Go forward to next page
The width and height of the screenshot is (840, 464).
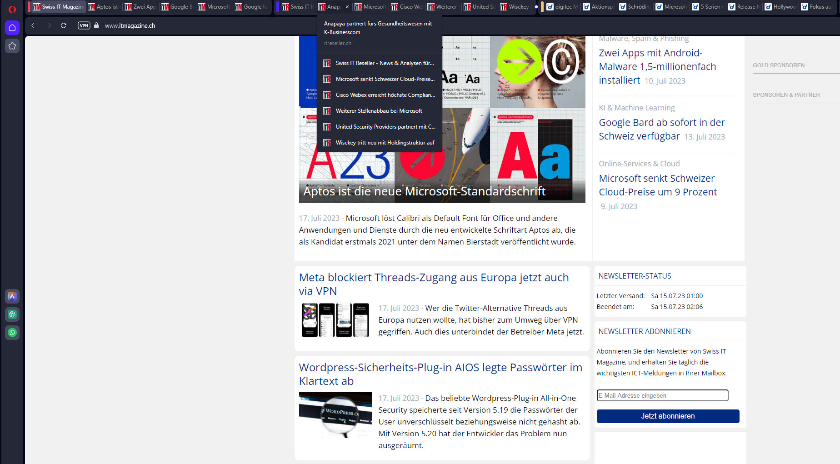pyautogui.click(x=49, y=25)
